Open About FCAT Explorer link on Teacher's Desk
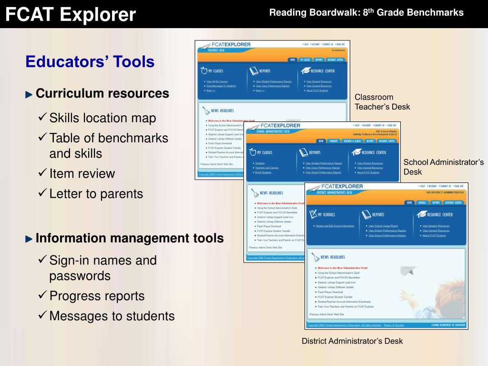The height and width of the screenshot is (366, 488). [317, 91]
